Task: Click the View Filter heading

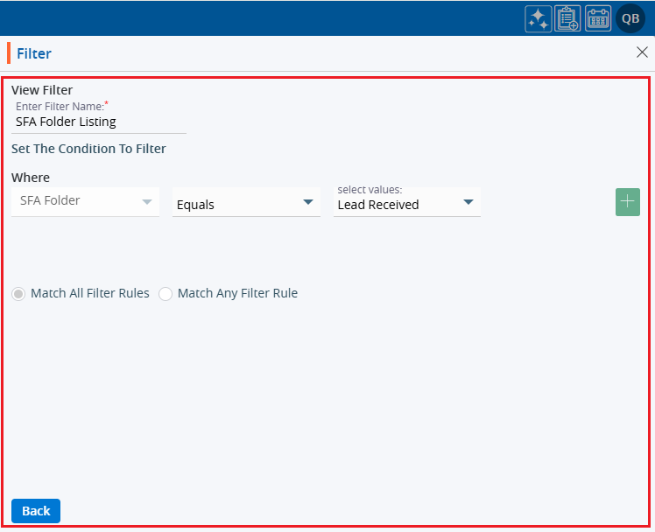Action: click(x=42, y=90)
